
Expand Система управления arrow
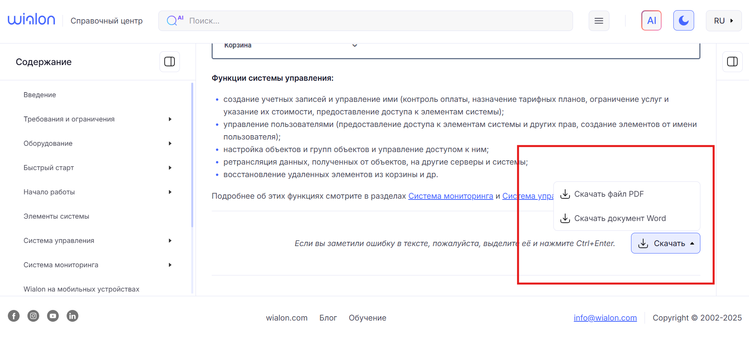tap(170, 241)
